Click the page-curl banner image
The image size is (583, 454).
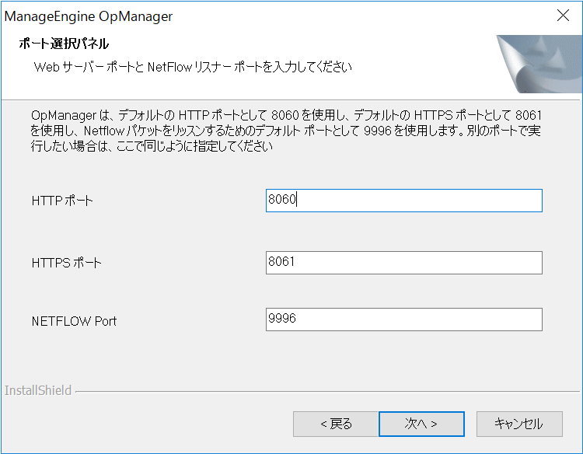(x=539, y=64)
